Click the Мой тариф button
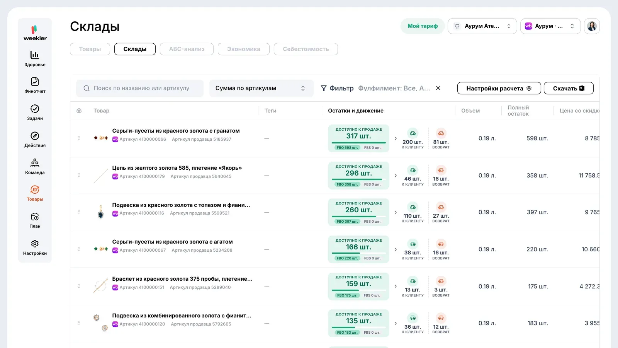The height and width of the screenshot is (348, 618). [x=423, y=26]
